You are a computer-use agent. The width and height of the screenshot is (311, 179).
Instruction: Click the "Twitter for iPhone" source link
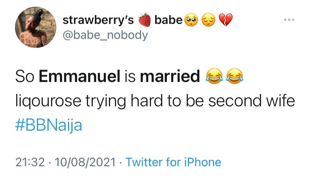[x=173, y=162]
